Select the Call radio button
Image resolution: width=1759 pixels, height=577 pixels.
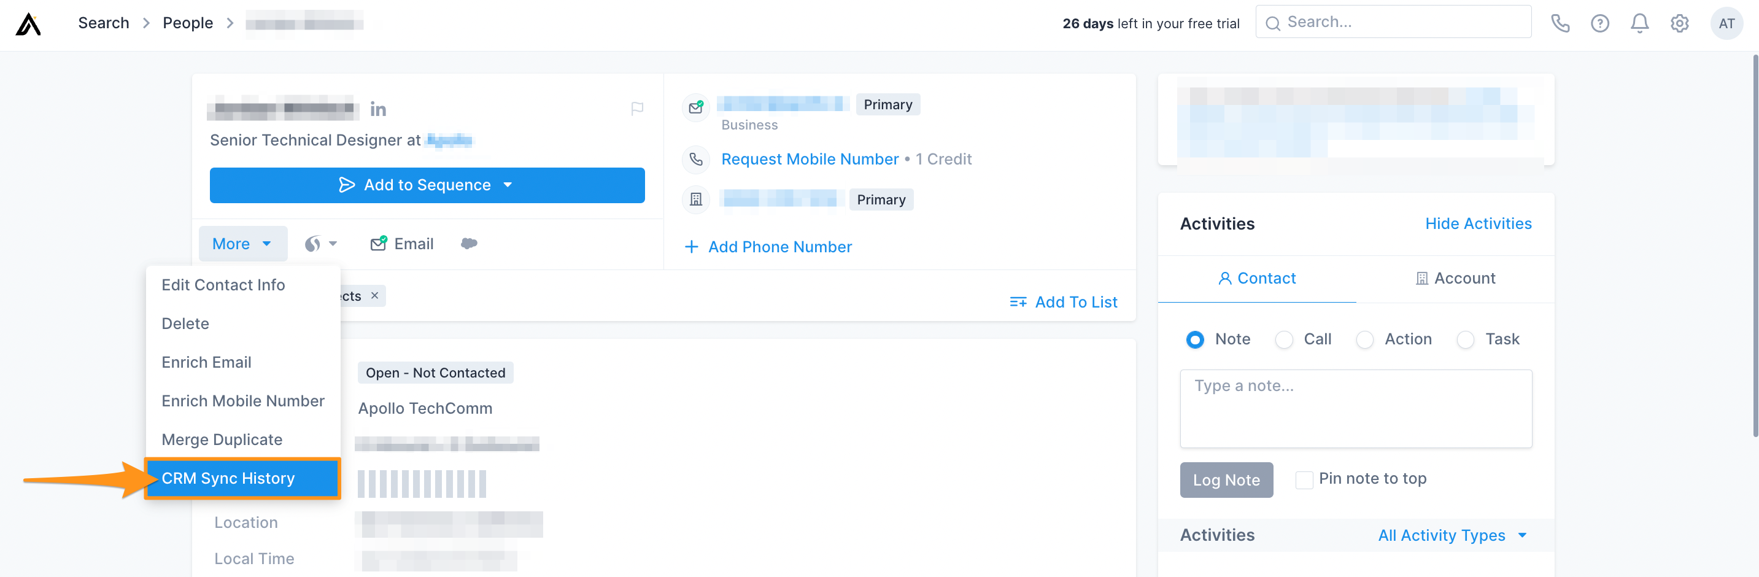click(x=1283, y=339)
